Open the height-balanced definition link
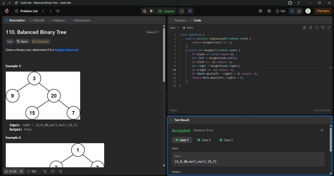The image size is (334, 176). click(x=67, y=50)
